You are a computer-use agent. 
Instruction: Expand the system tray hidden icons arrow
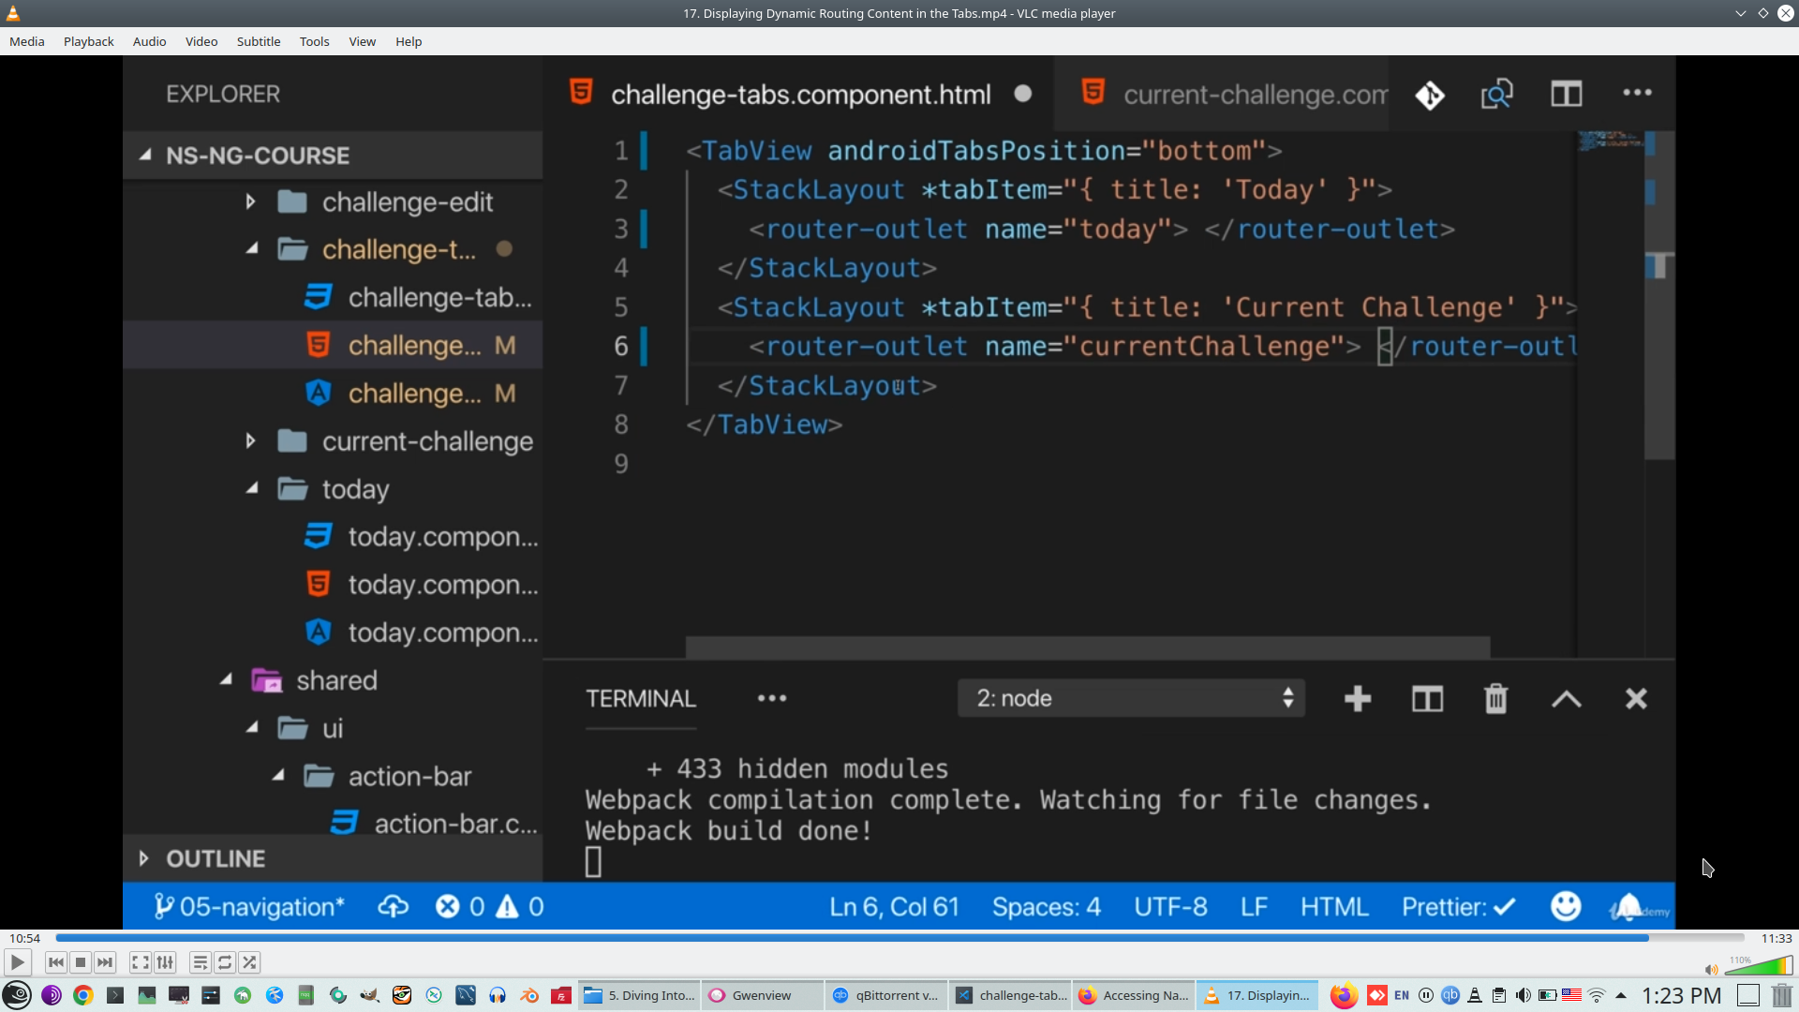pos(1621,995)
